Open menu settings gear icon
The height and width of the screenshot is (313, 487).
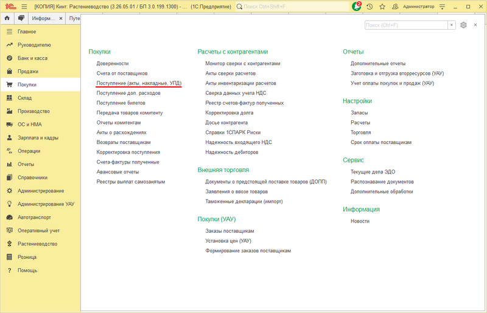[463, 25]
